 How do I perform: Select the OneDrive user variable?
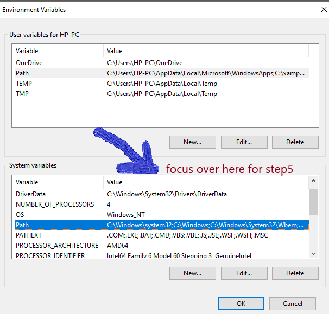[x=29, y=63]
